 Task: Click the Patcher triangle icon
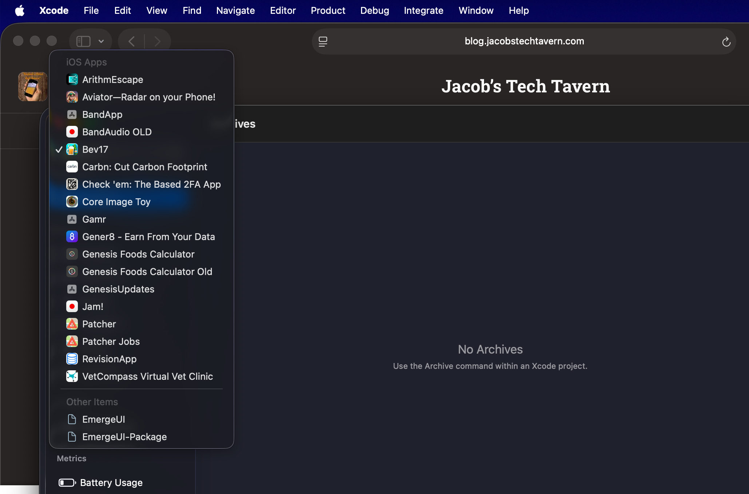tap(72, 324)
